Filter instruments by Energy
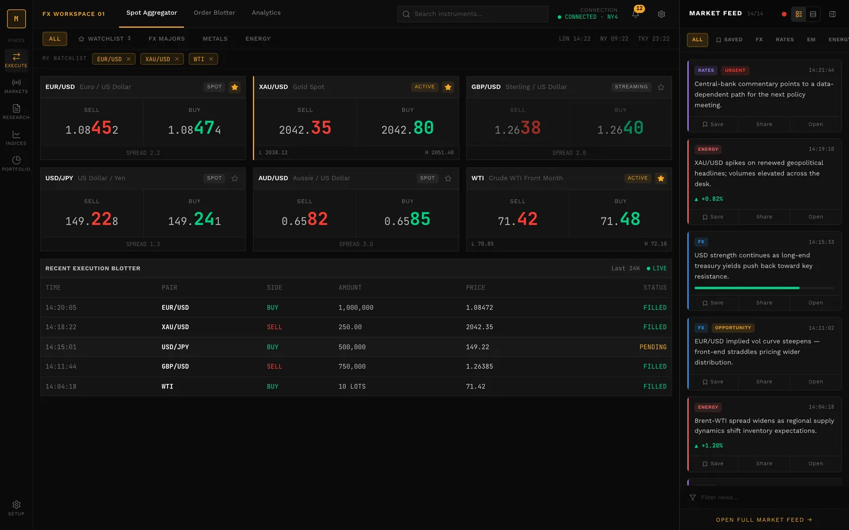This screenshot has height=530, width=849. pyautogui.click(x=258, y=39)
